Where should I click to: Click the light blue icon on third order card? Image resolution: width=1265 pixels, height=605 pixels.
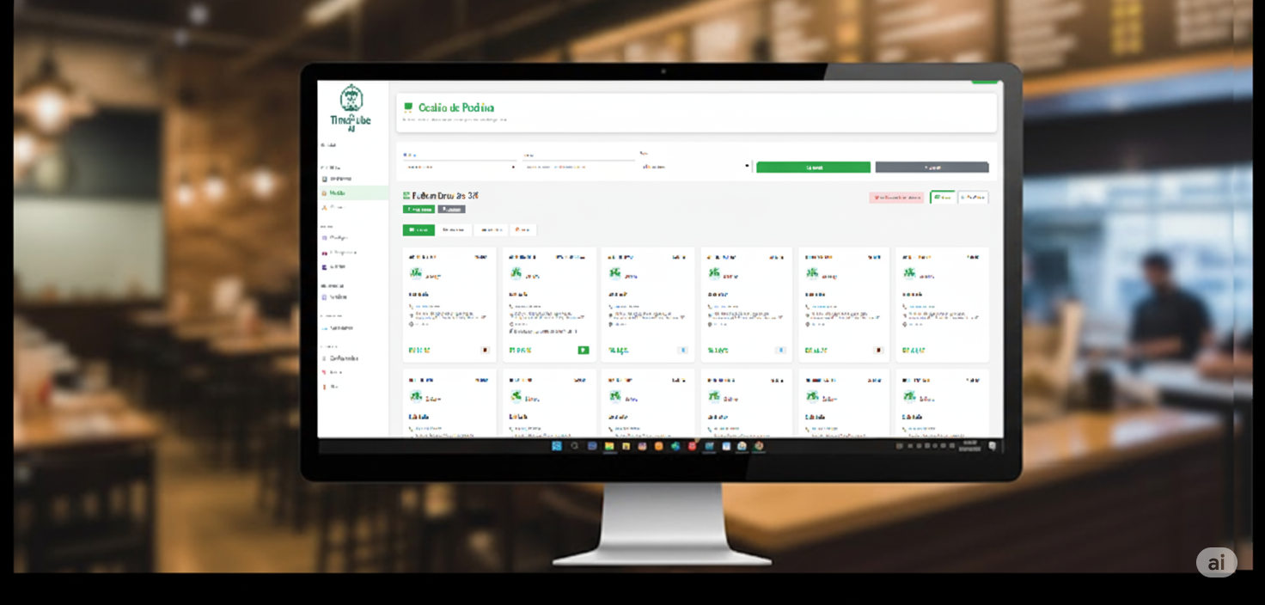[x=682, y=351]
